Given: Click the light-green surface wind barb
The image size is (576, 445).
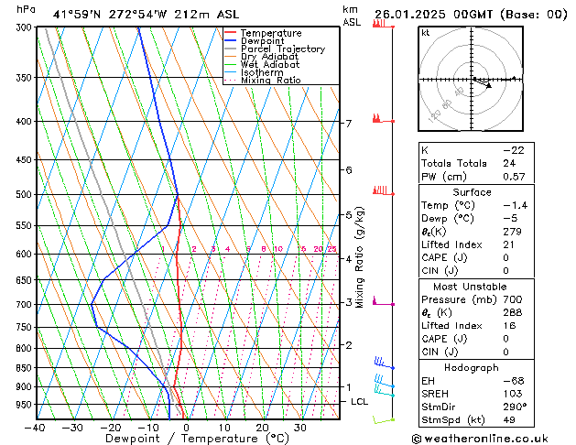Looking at the screenshot, I should 384,419.
